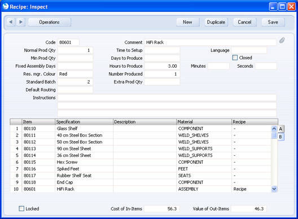The width and height of the screenshot is (298, 219).
Task: Click the Description column header
Action: click(144, 122)
